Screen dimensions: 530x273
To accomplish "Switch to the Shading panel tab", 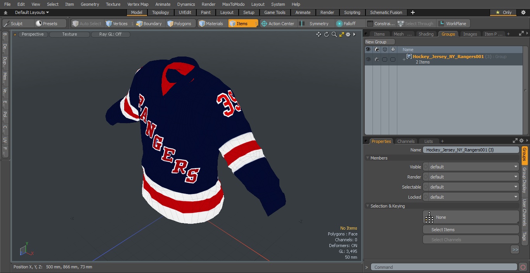I will click(426, 34).
